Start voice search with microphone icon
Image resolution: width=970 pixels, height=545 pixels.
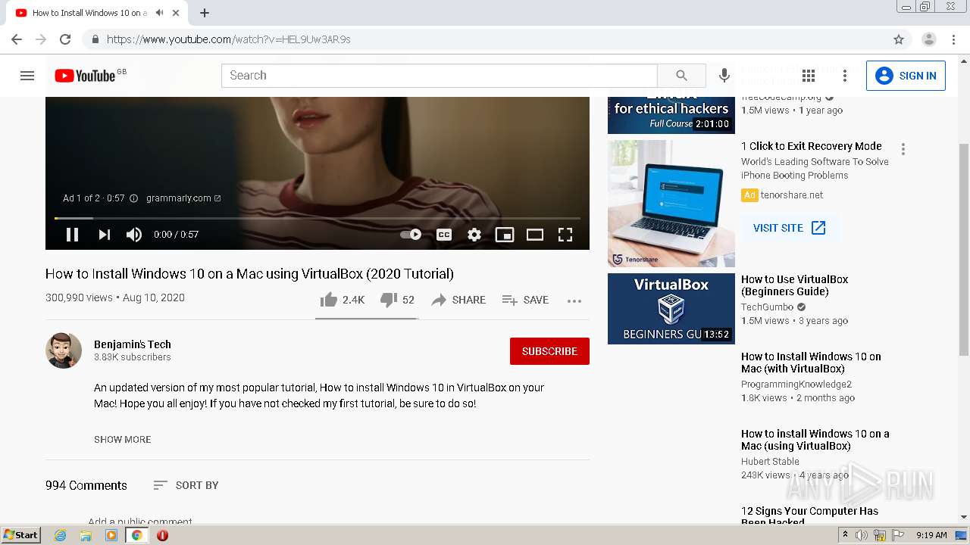(724, 76)
